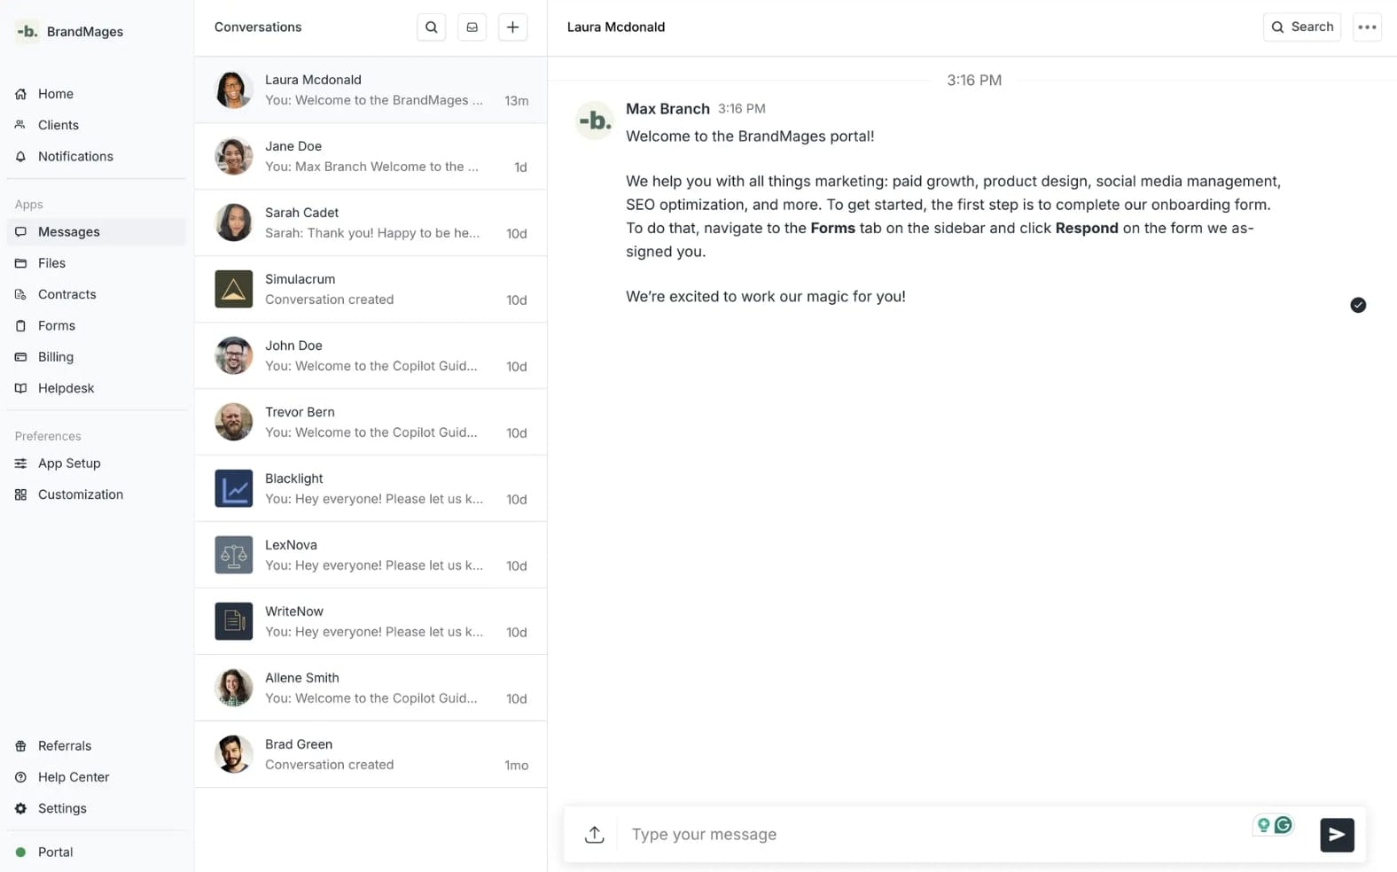Open the LexNova conversation
1397x872 pixels.
click(371, 556)
